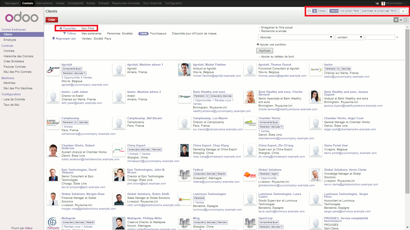Click the Appliquer button
The height and width of the screenshot is (230, 410).
pyautogui.click(x=265, y=51)
